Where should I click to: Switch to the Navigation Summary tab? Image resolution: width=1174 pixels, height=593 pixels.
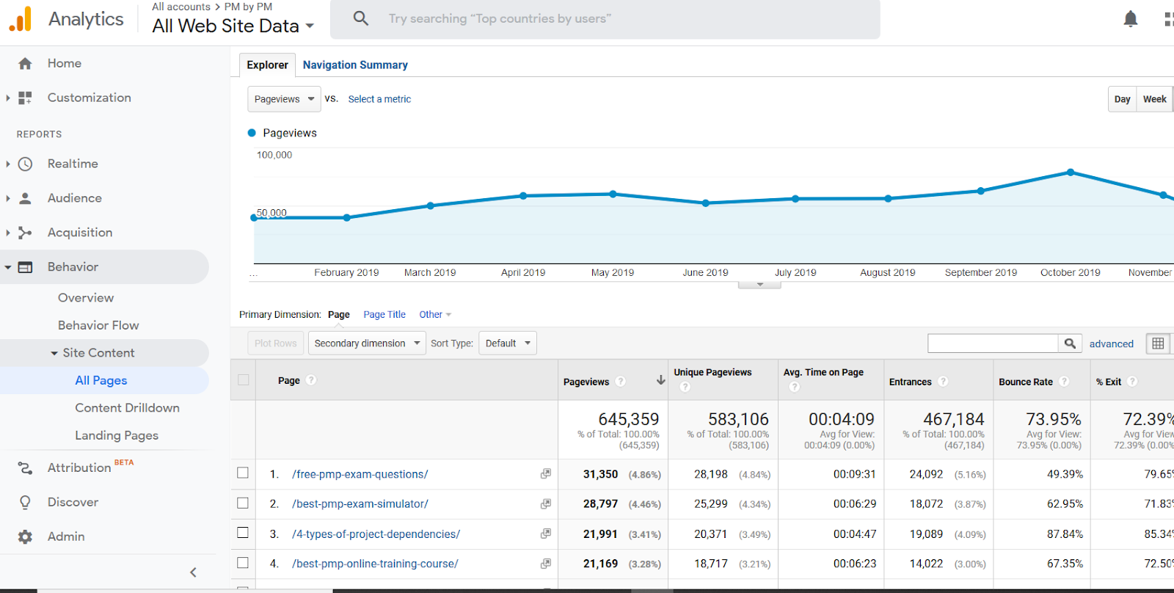(355, 65)
